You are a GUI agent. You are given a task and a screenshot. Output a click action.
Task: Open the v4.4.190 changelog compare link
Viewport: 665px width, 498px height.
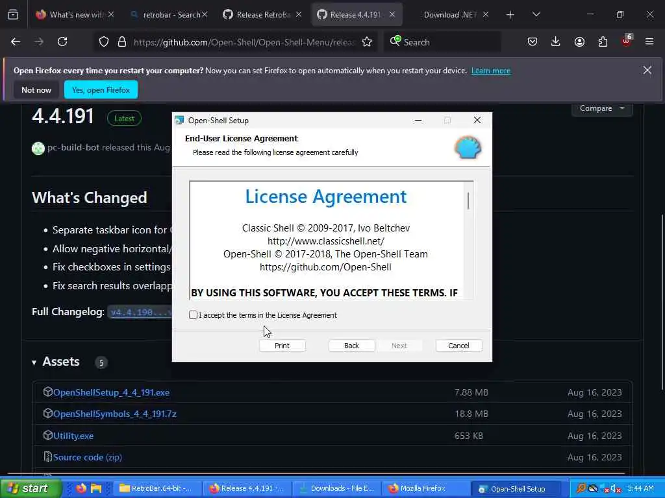[x=140, y=313]
